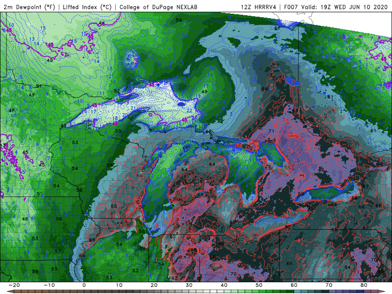
Task: Click the 10 label on the color scale
Action: click(x=119, y=285)
